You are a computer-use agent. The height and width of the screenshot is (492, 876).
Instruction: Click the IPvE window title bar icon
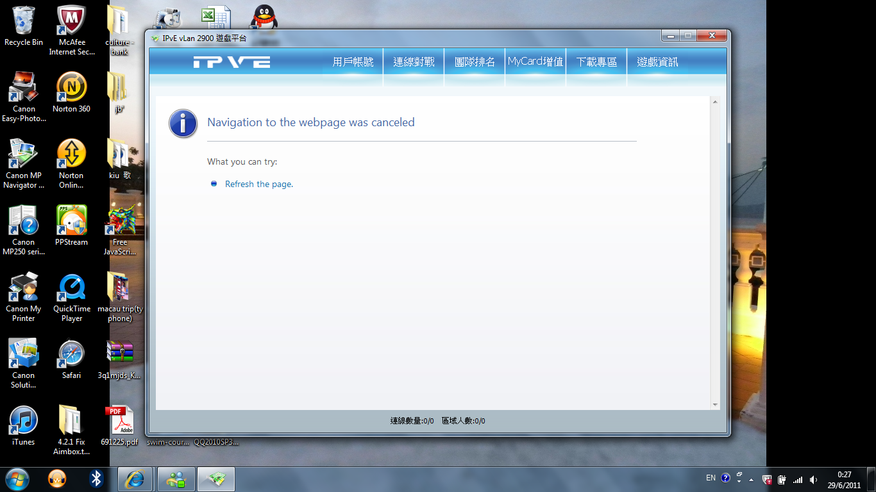(155, 38)
